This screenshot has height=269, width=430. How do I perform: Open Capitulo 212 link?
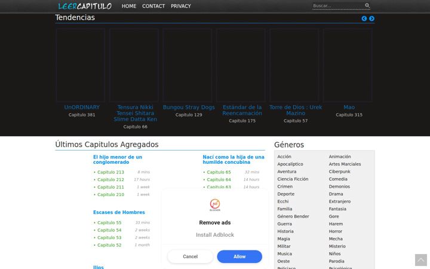[111, 179]
